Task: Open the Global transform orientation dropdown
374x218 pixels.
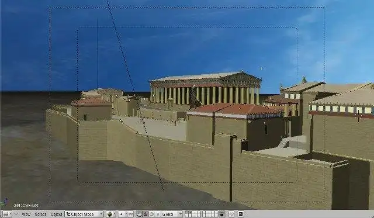Action: 172,214
